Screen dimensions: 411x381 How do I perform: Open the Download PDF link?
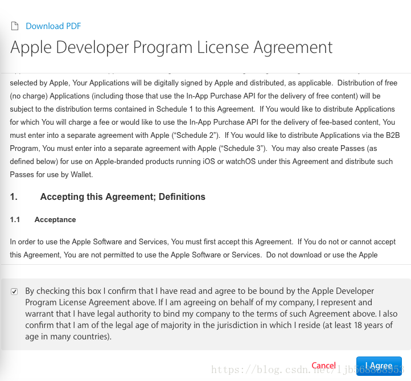[x=53, y=26]
